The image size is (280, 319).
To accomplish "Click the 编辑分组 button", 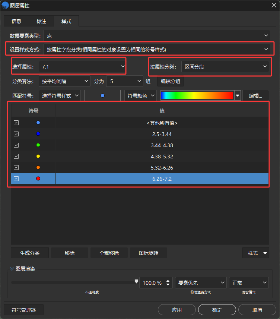I will (171, 81).
